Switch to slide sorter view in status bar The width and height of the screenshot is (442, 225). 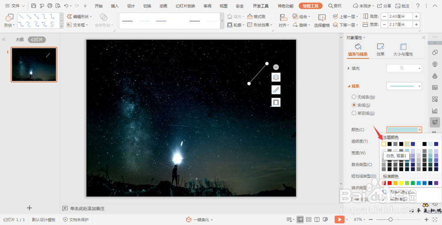click(309, 219)
